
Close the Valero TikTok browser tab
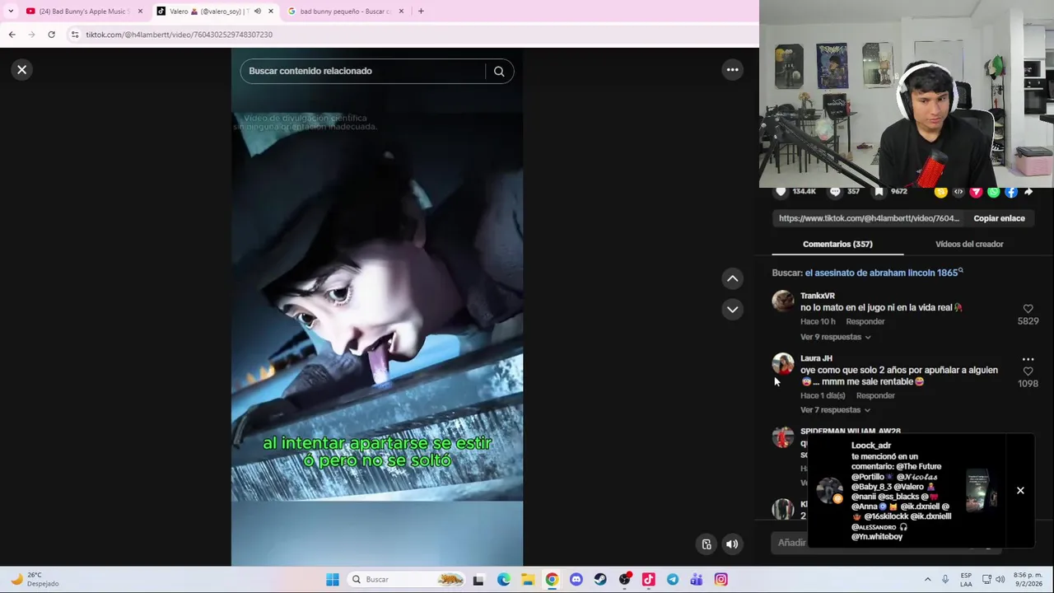click(271, 12)
